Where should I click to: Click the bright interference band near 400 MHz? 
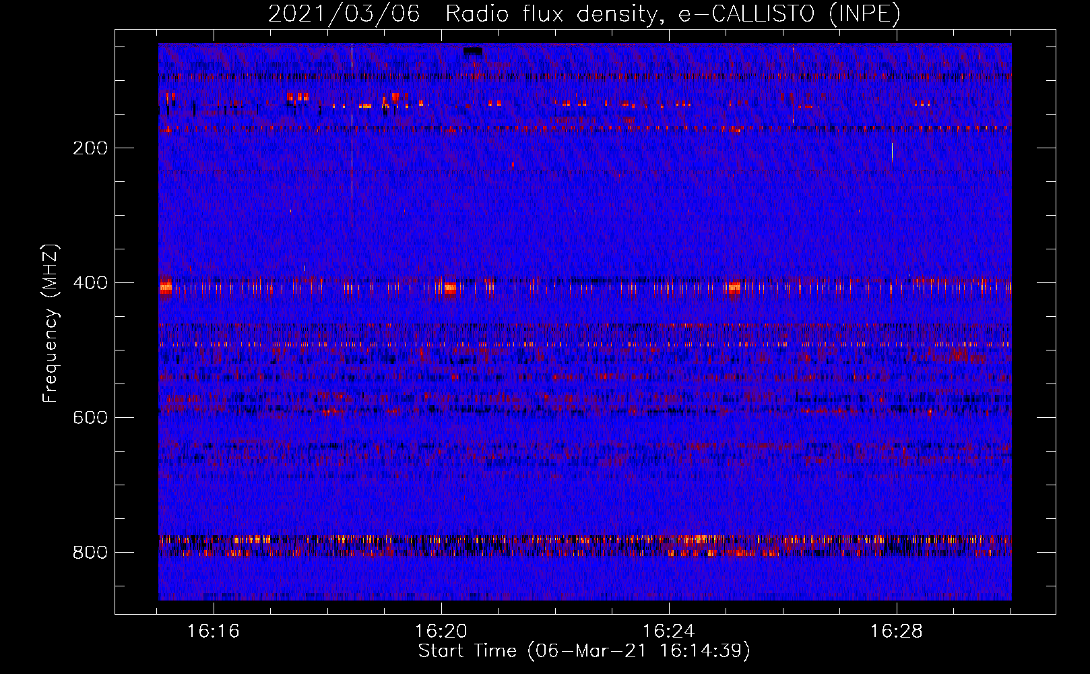pyautogui.click(x=585, y=288)
